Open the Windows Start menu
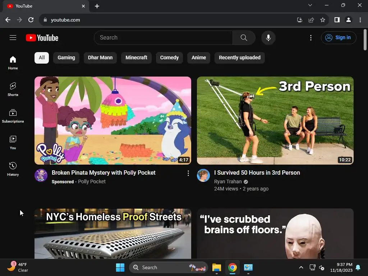Screen dimensions: 368x276 [x=120, y=267]
